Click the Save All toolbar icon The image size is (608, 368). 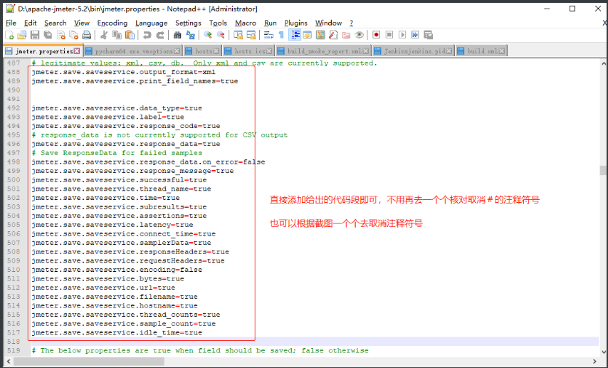pos(48,36)
